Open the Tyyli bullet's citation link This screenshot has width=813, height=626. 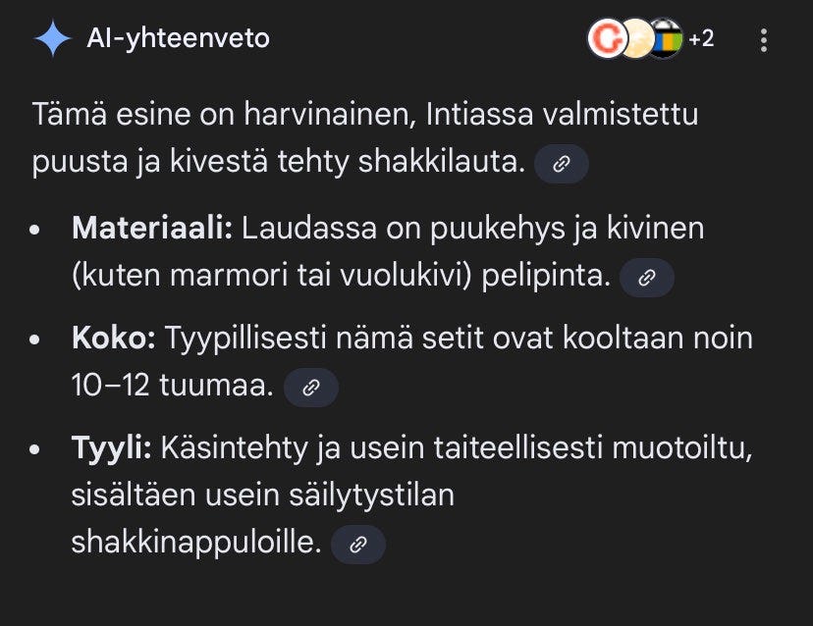357,545
